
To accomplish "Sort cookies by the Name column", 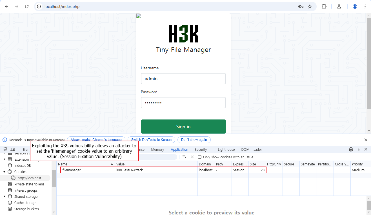I will [x=86, y=164].
